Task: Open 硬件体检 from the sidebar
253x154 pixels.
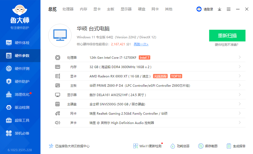Action: click(x=20, y=43)
